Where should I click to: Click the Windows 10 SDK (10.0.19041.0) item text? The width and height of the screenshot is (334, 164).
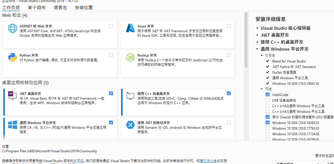[295, 83]
